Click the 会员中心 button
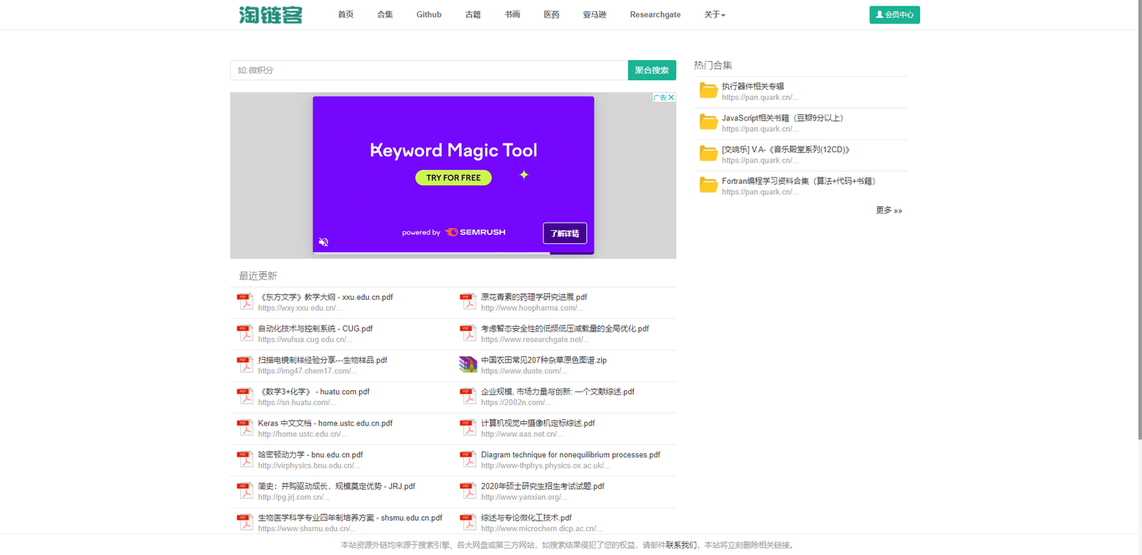 [895, 14]
